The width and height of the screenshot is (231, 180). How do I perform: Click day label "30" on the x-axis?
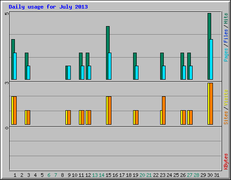210,175
